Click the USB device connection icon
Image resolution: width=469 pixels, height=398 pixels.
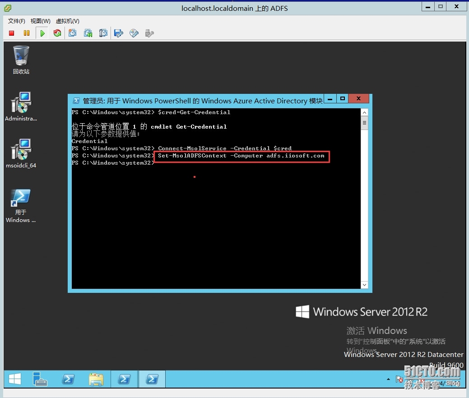(x=149, y=33)
